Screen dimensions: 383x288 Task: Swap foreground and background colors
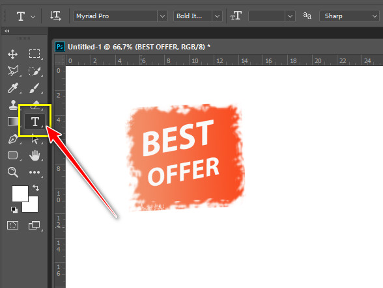(36, 187)
